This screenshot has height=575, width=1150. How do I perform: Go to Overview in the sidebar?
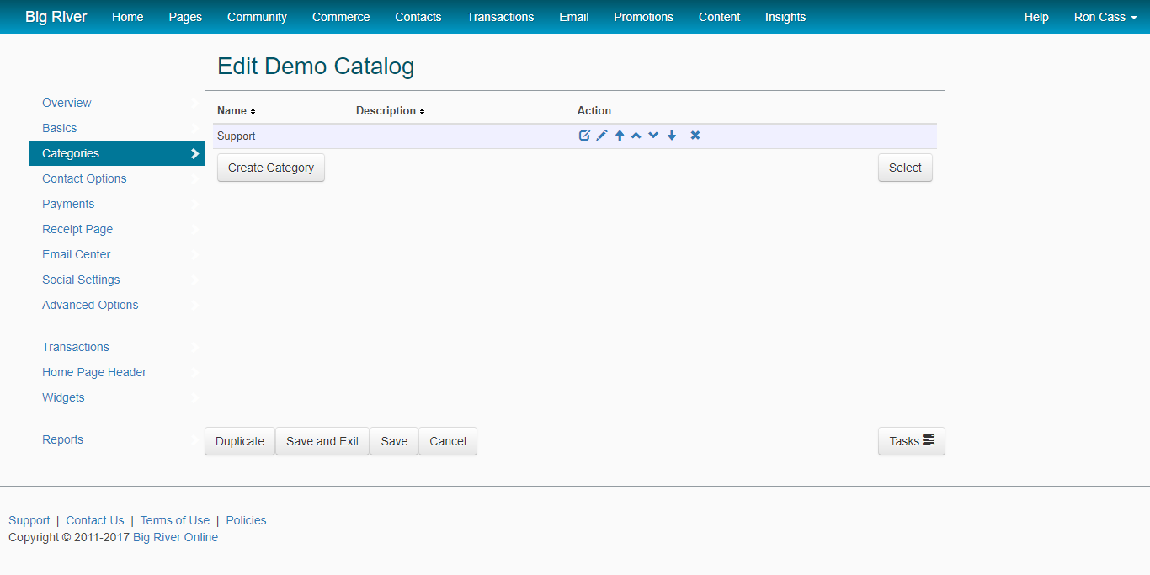point(117,103)
